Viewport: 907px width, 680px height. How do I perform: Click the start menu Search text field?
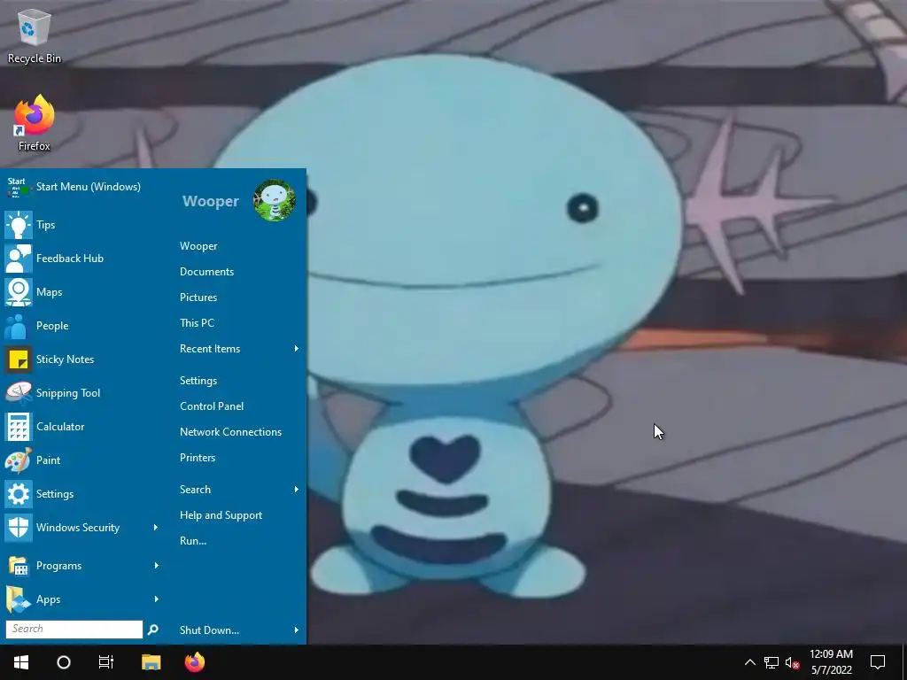pyautogui.click(x=74, y=630)
